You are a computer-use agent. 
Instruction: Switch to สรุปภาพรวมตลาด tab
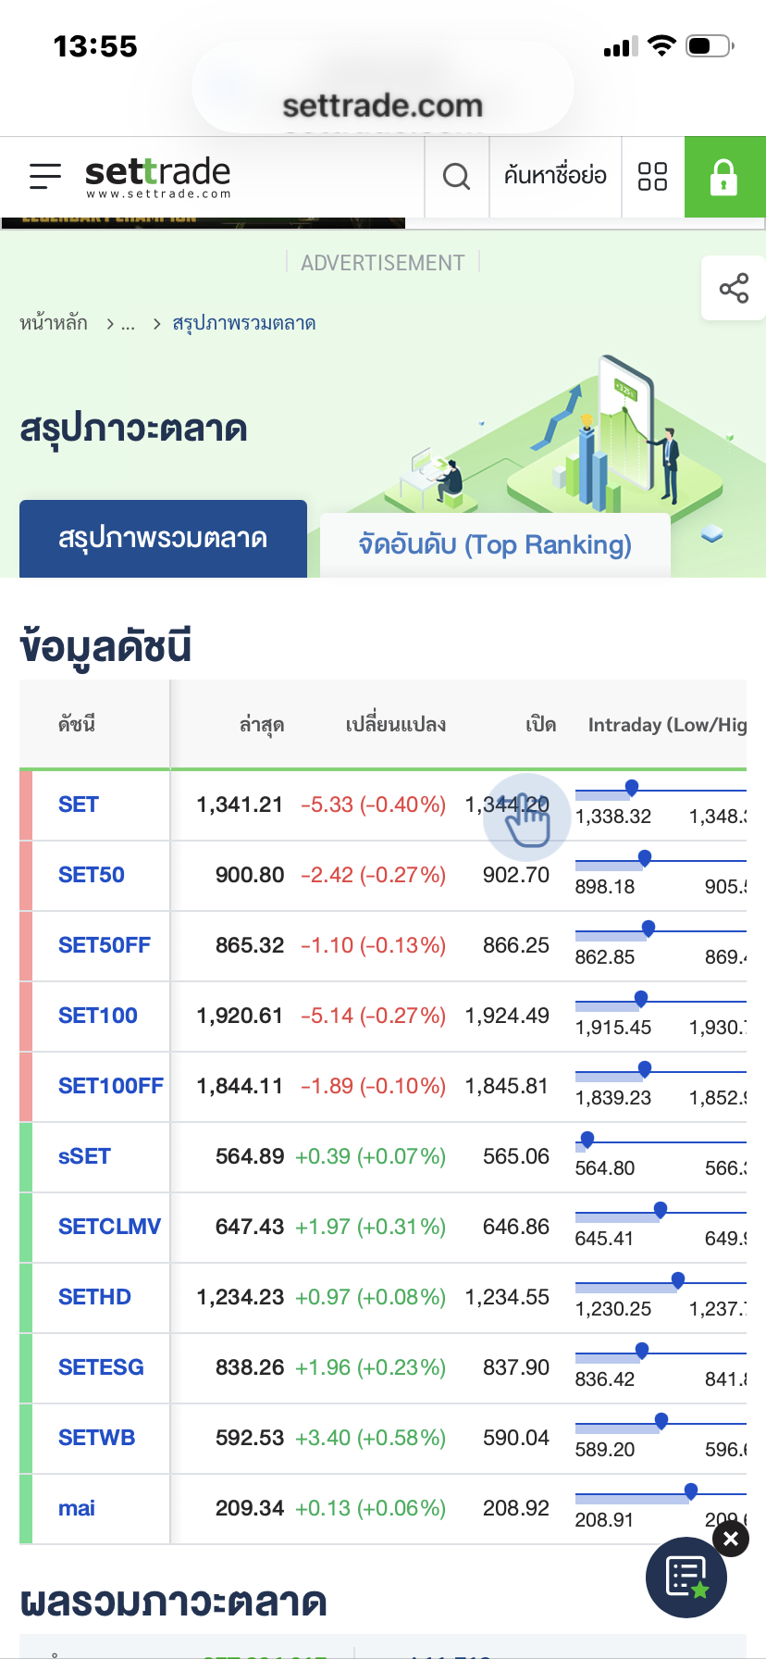pyautogui.click(x=163, y=539)
